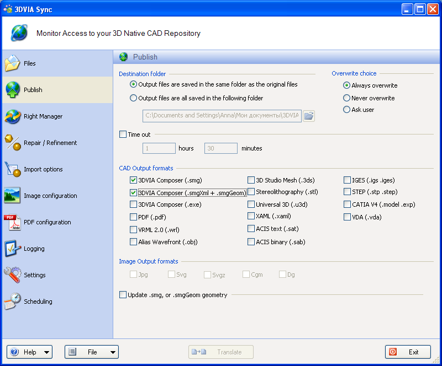The width and height of the screenshot is (442, 366).
Task: Open the Files section icon
Action: (x=12, y=63)
